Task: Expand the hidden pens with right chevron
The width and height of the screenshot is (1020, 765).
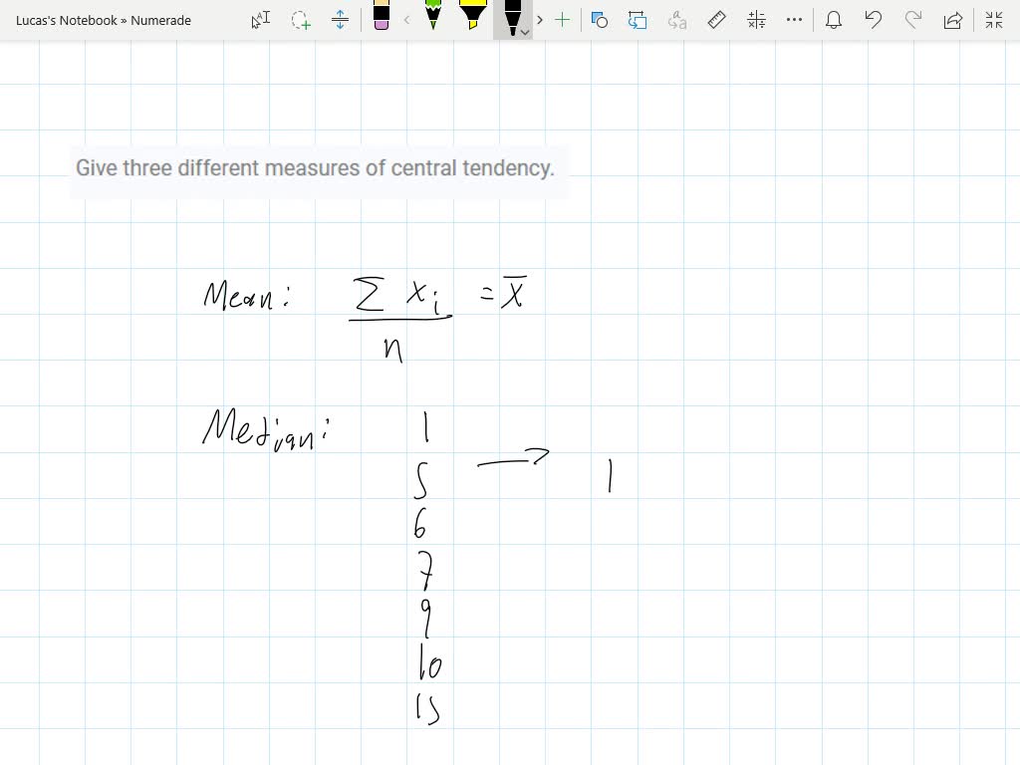Action: pos(539,20)
